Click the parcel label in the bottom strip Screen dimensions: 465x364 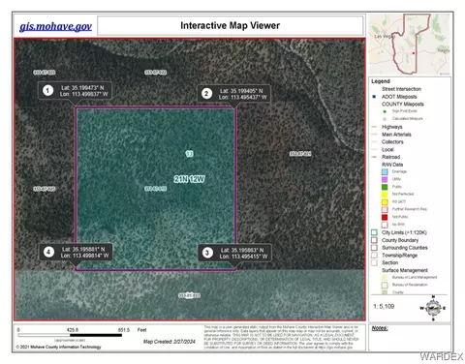(189, 295)
